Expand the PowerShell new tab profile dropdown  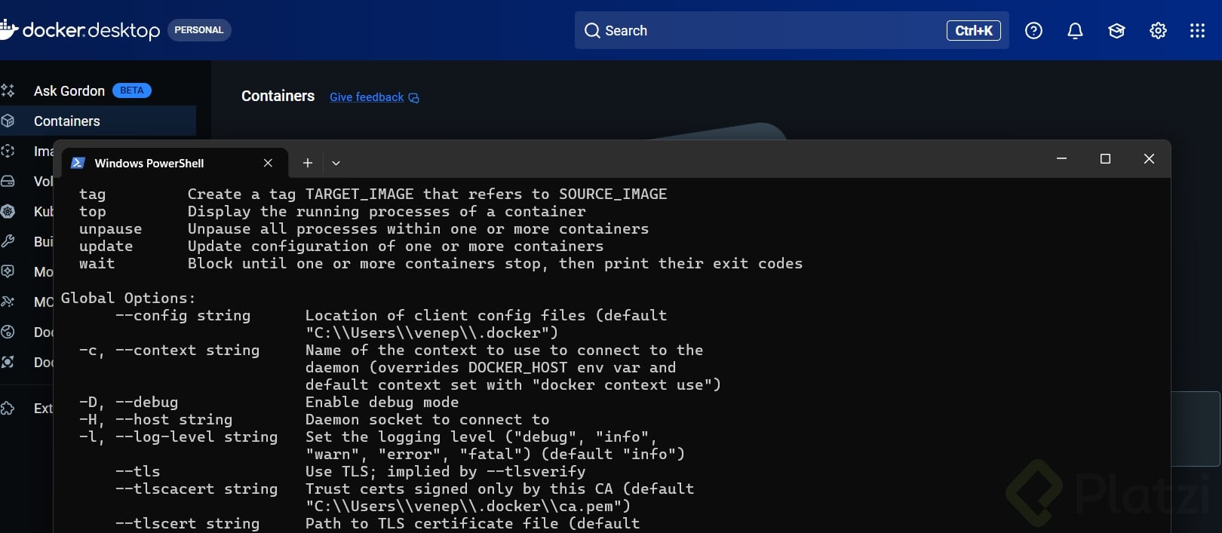336,163
